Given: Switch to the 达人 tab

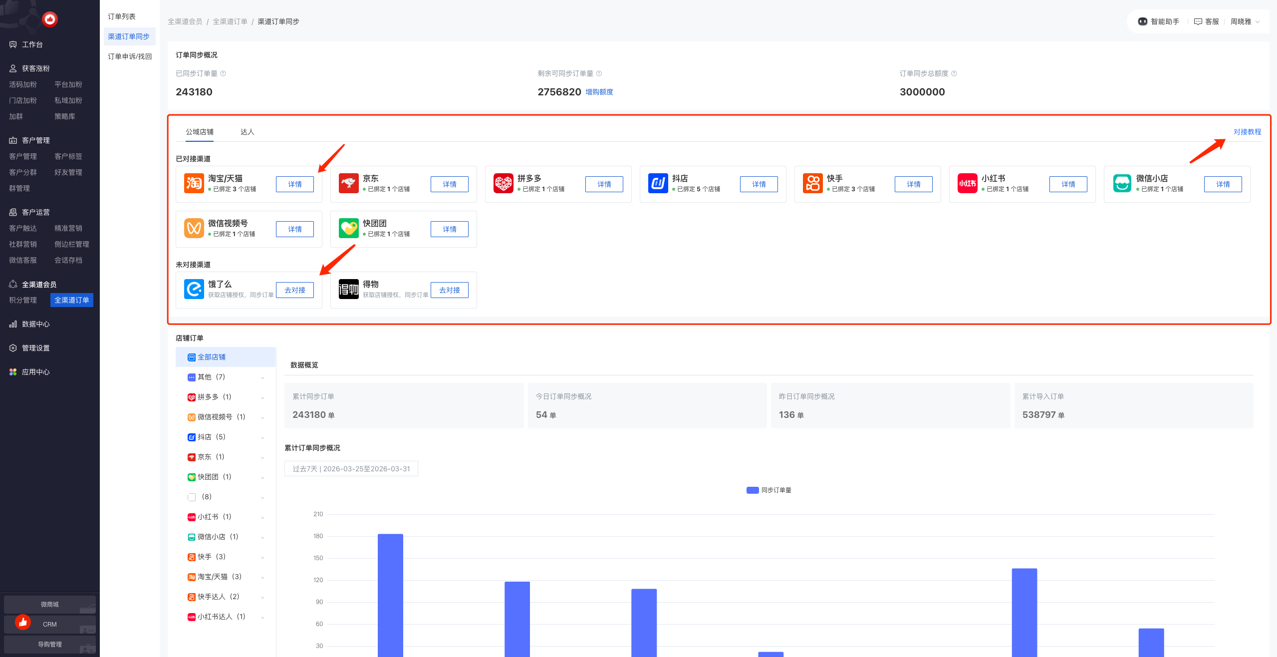Looking at the screenshot, I should [247, 132].
